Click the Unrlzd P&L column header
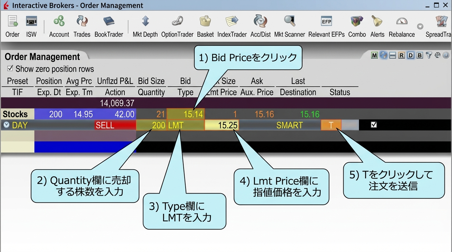452x252 pixels. [115, 81]
